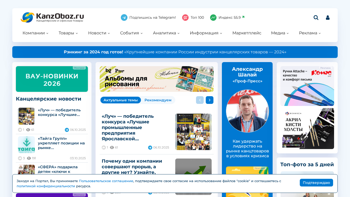Open the sidebar «Луч» news thumbnail
This screenshot has width=350, height=197.
26,116
